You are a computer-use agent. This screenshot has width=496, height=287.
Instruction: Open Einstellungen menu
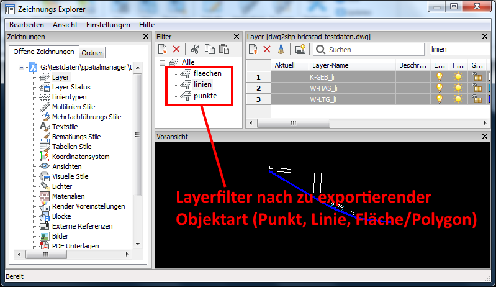coord(108,25)
